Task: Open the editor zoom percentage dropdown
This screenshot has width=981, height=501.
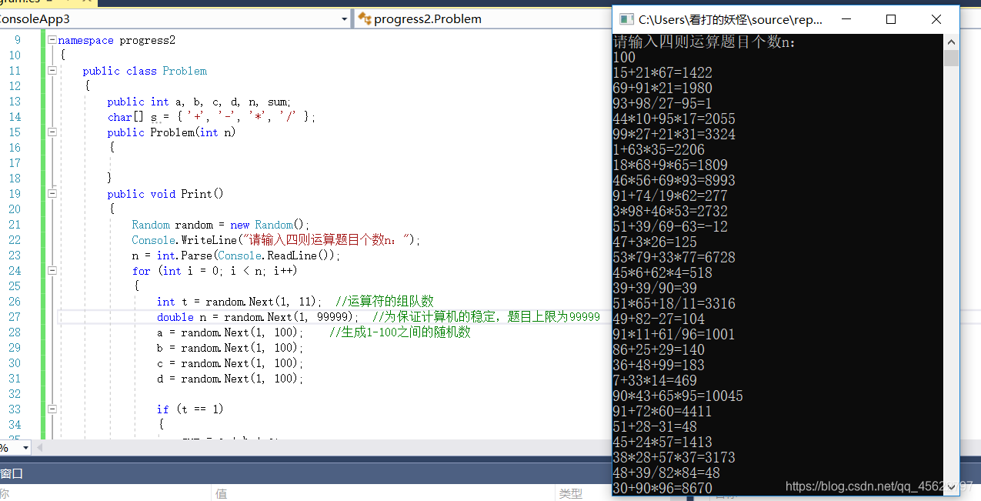Action: pos(25,448)
